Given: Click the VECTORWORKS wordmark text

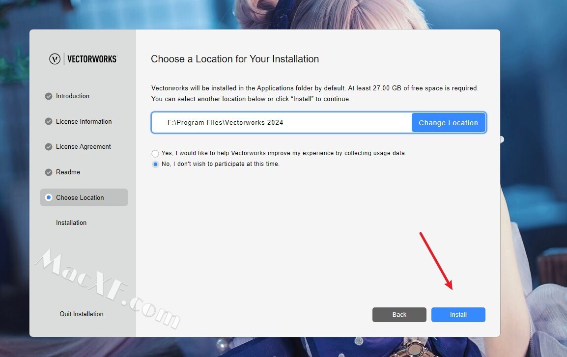Looking at the screenshot, I should tap(92, 59).
